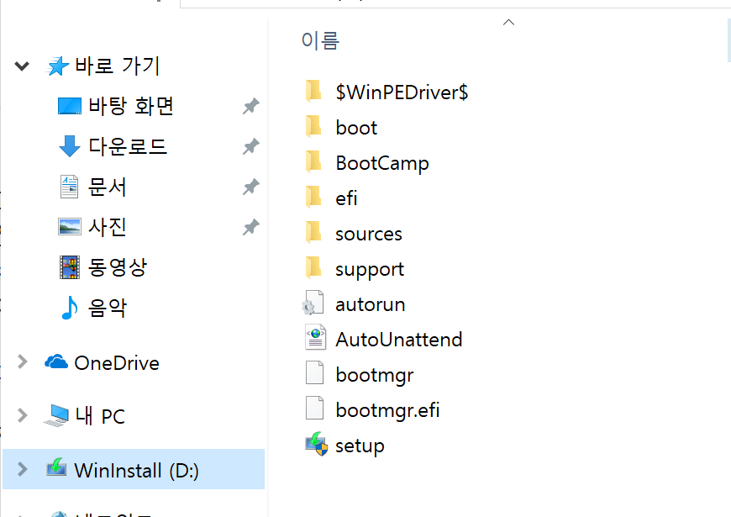
Task: Open the 사진 pictures icon
Action: coord(70,227)
